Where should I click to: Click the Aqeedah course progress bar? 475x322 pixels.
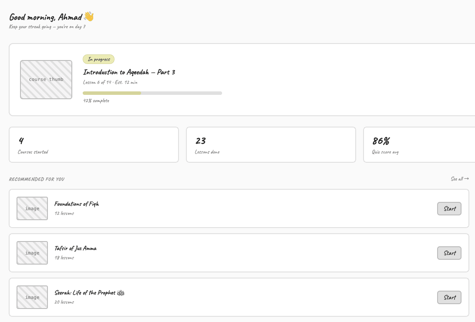point(152,93)
